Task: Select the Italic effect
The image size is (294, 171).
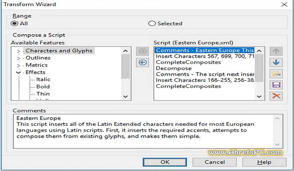Action: (x=43, y=79)
